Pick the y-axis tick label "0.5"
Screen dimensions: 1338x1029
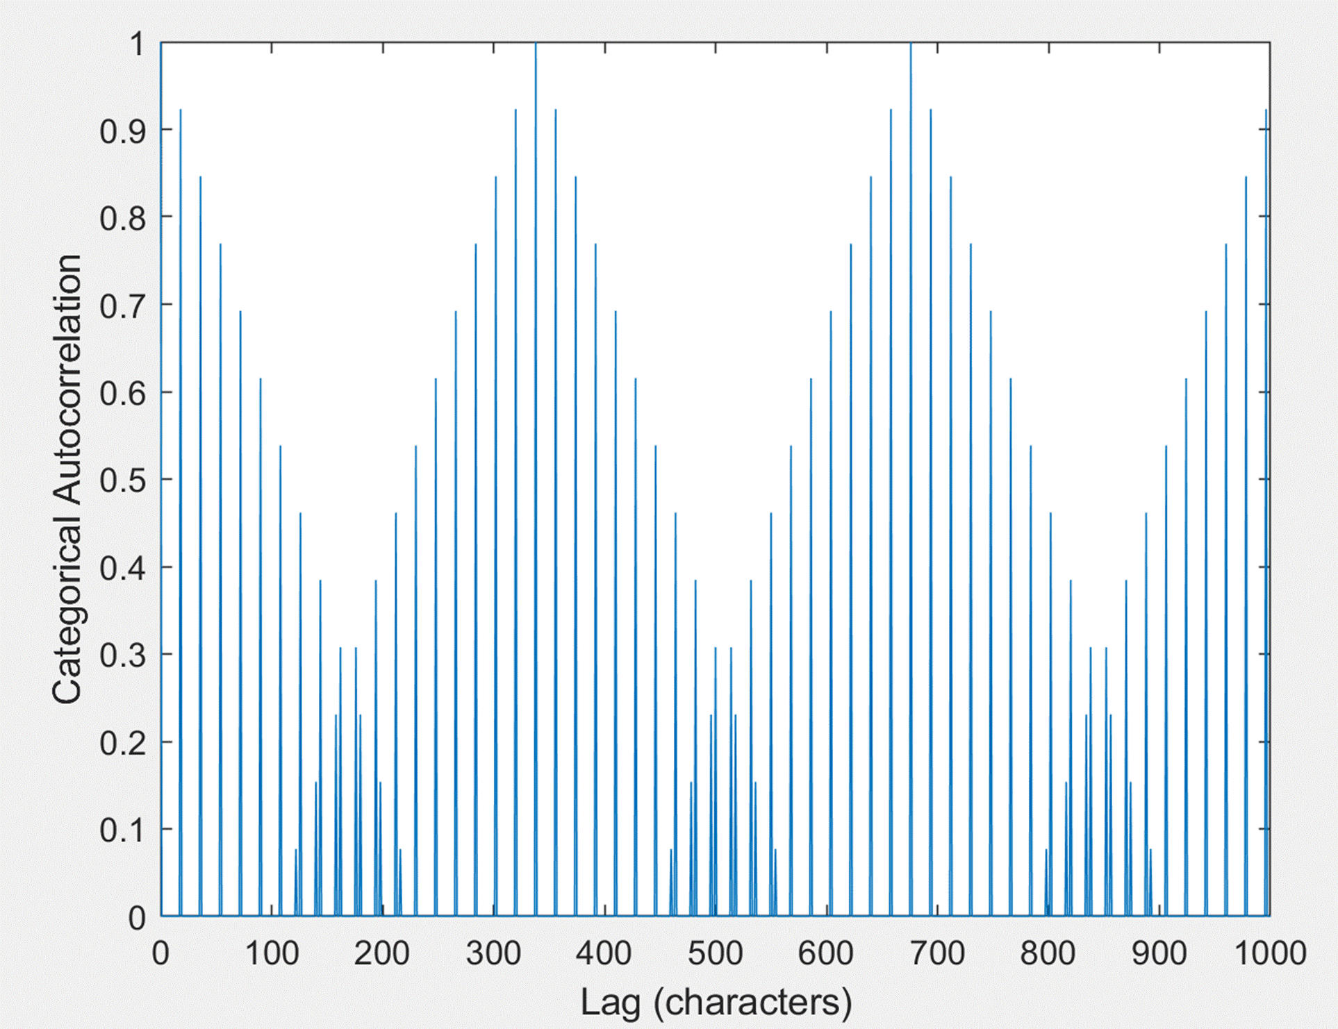pos(122,480)
